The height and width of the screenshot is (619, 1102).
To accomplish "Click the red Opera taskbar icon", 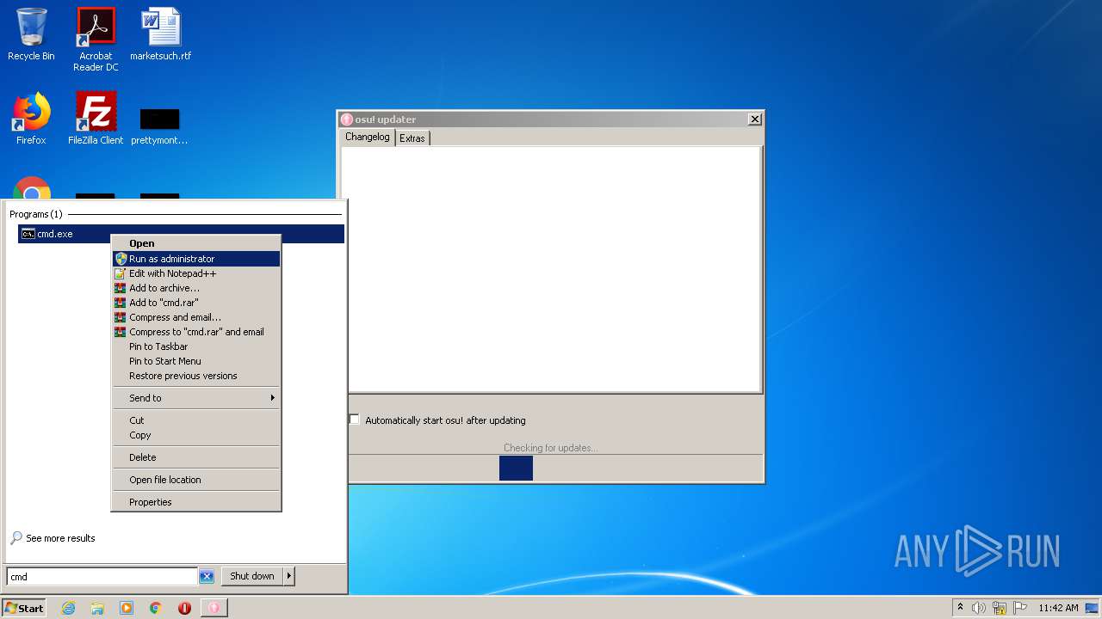I will pos(184,608).
